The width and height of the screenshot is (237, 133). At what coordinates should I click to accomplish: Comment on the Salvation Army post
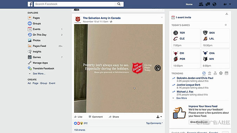tap(96, 117)
